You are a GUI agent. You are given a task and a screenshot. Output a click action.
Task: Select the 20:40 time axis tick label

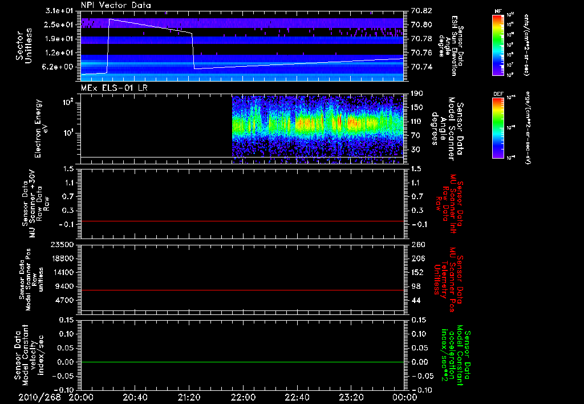[135, 397]
